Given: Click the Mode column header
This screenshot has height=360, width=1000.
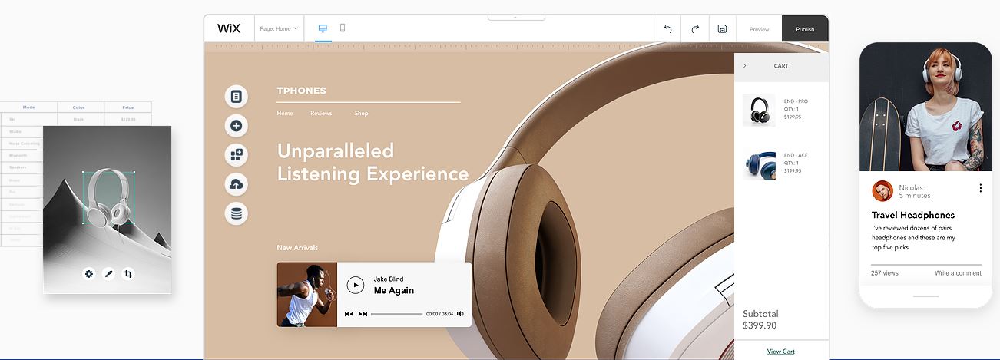Looking at the screenshot, I should point(29,107).
